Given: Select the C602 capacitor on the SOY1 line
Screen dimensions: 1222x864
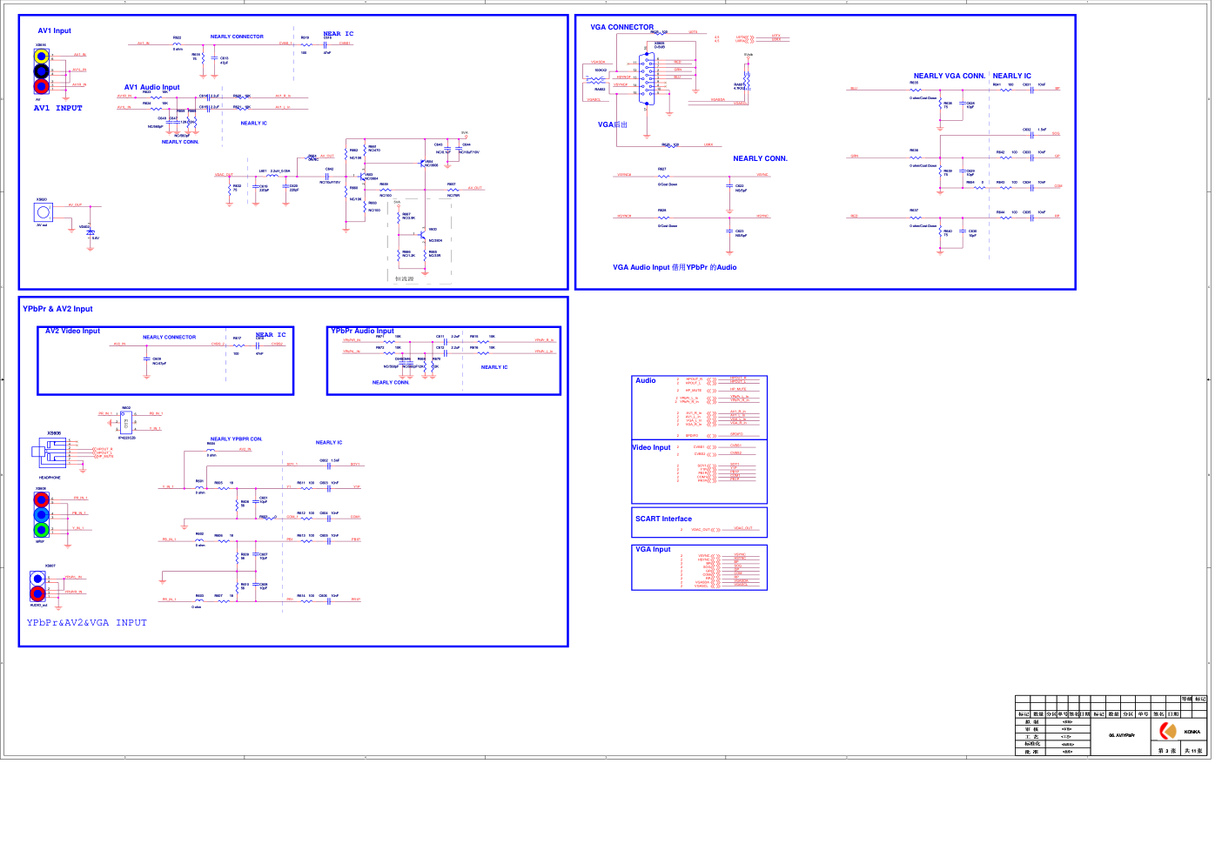Looking at the screenshot, I should click(329, 465).
